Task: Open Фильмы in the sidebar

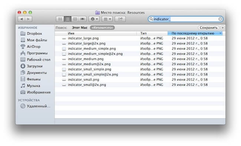Action: (x=34, y=79)
